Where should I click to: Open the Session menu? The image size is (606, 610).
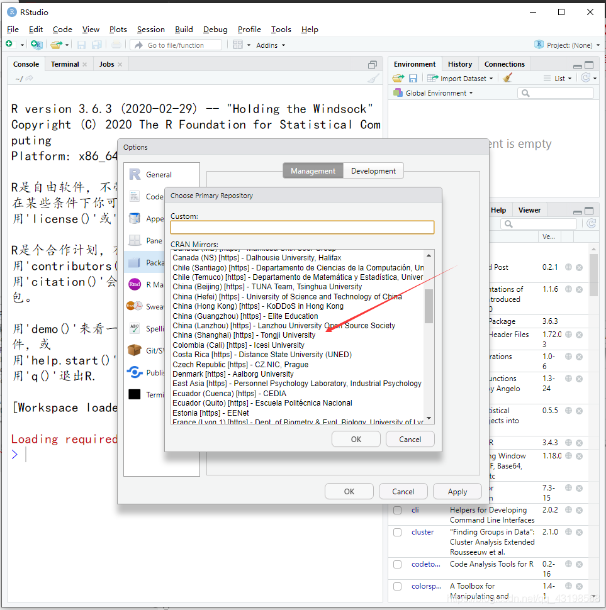tap(150, 29)
